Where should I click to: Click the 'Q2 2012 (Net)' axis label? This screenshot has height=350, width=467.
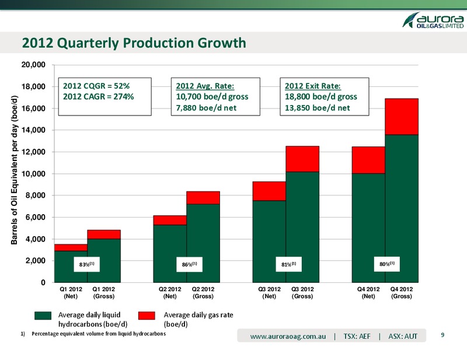click(x=170, y=293)
